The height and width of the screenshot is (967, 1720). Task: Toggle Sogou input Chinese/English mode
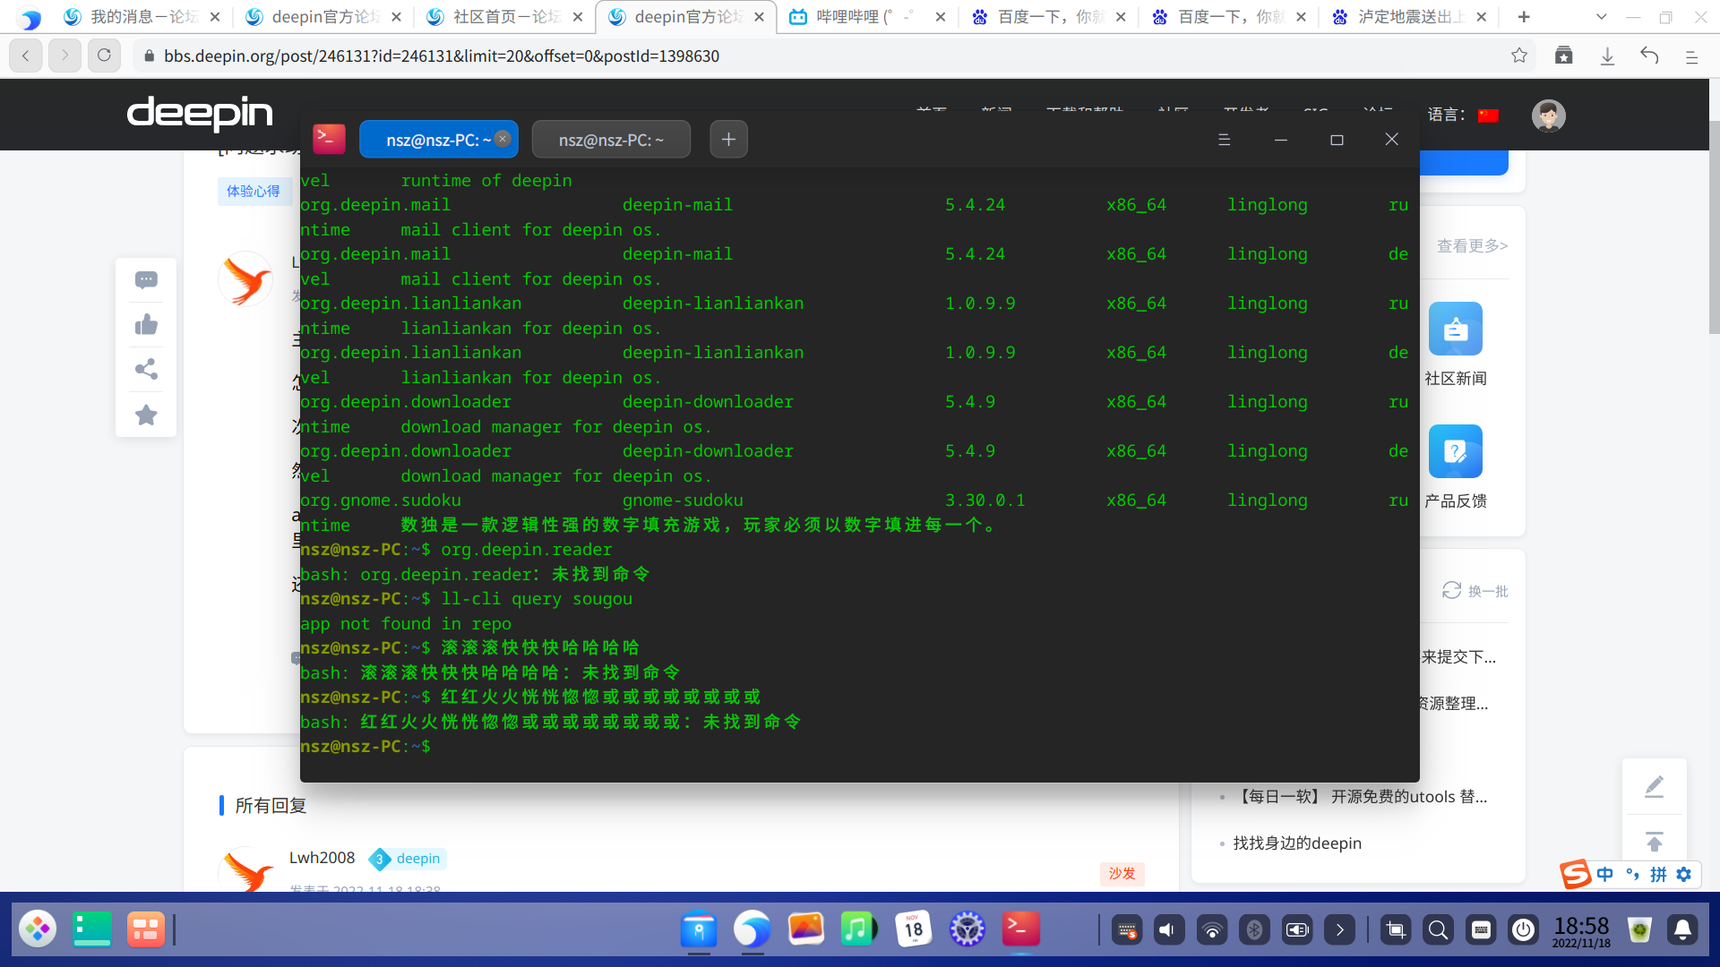click(1604, 875)
